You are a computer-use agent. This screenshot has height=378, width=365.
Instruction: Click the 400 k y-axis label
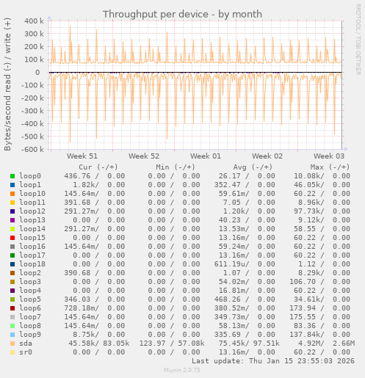[34, 21]
